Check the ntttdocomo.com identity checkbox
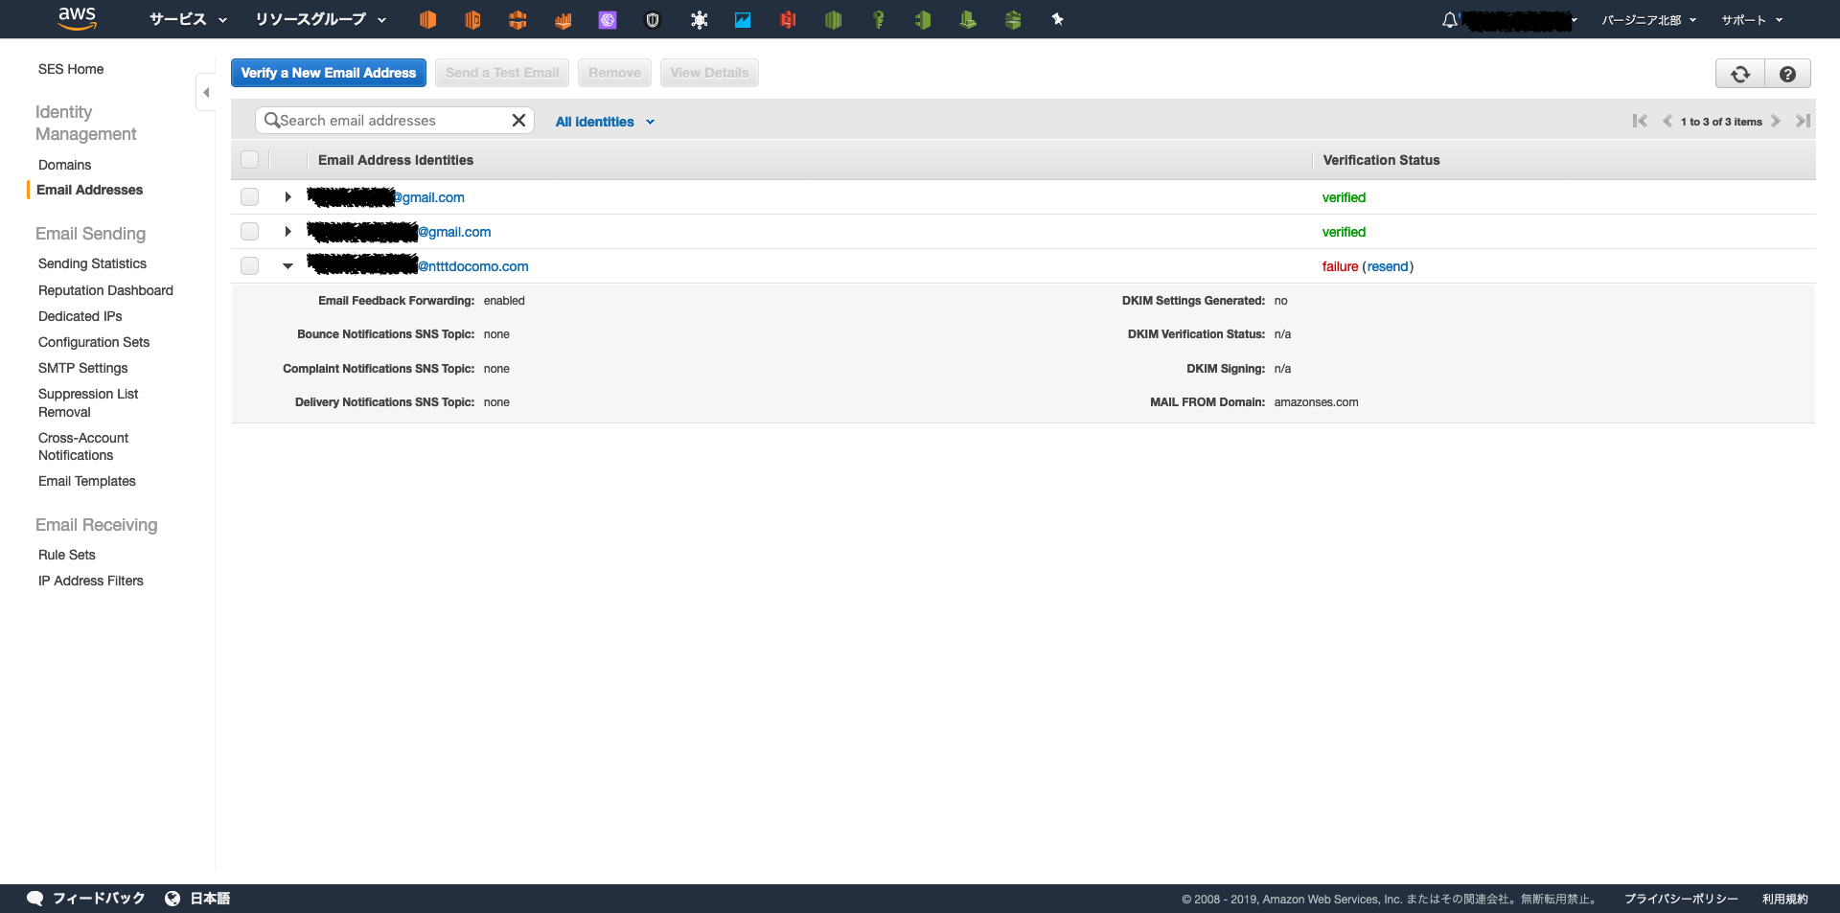This screenshot has height=913, width=1840. [x=249, y=265]
